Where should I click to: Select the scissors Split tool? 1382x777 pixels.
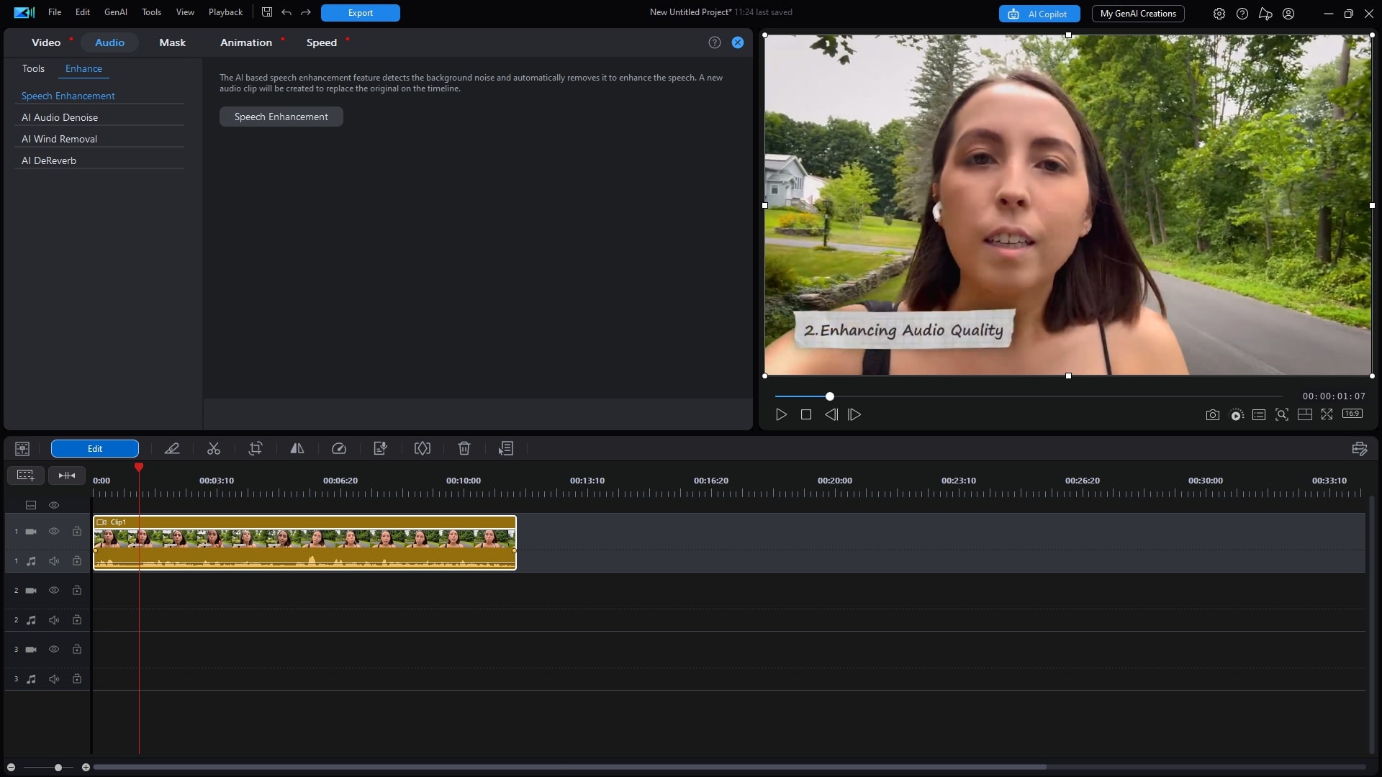214,448
